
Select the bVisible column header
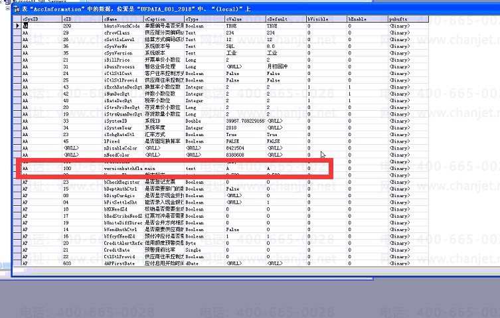(327, 19)
